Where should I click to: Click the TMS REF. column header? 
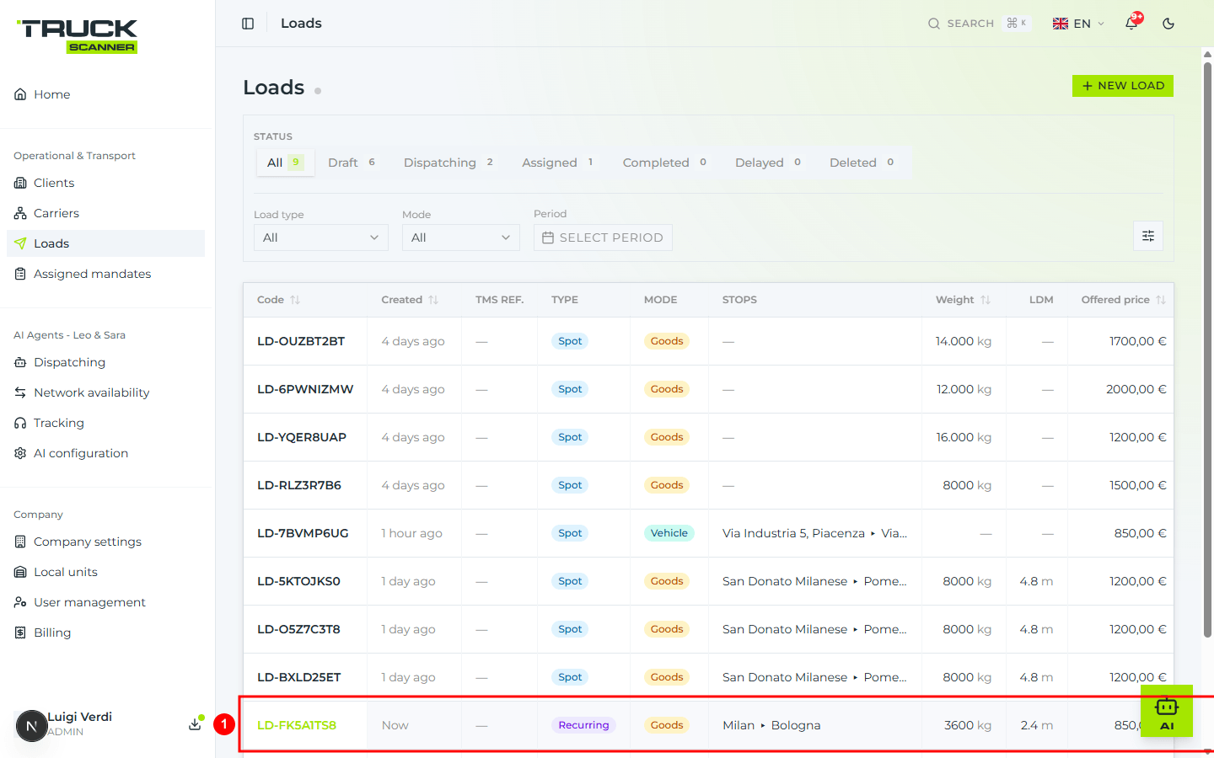coord(499,300)
